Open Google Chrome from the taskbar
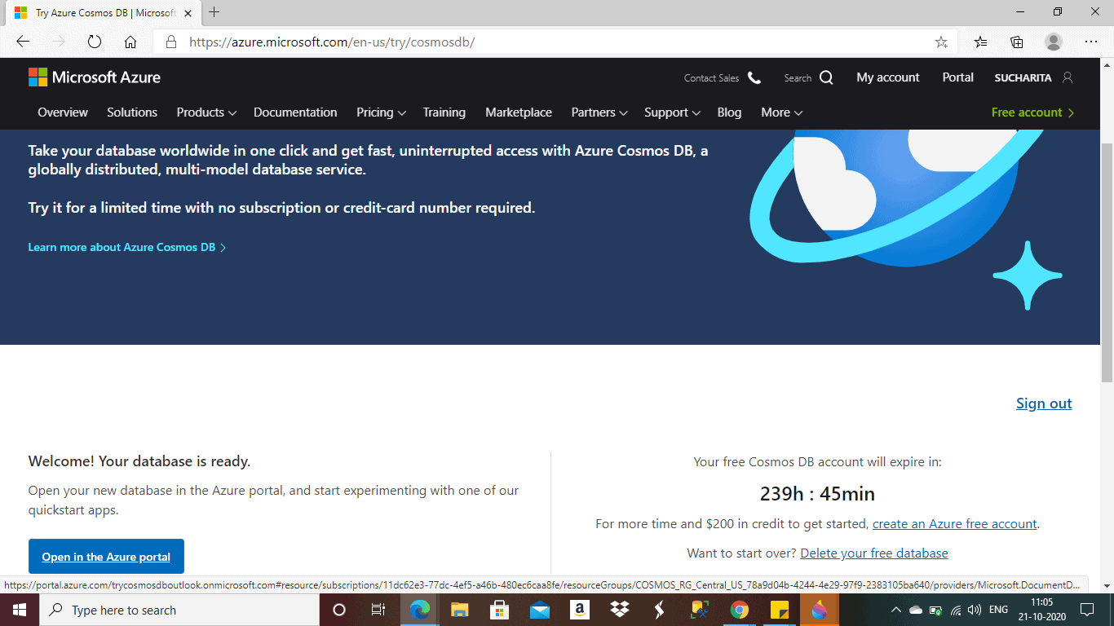The height and width of the screenshot is (626, 1114). pyautogui.click(x=740, y=610)
